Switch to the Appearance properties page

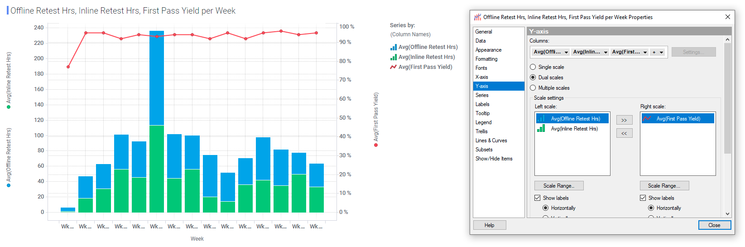(x=488, y=50)
